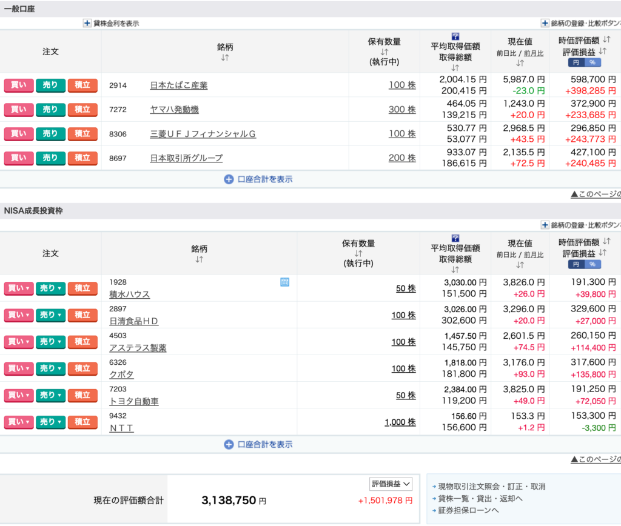Viewport: 621px width, 526px height.
Task: Click the plus icon for 貸株金利を表示
Action: (87, 23)
